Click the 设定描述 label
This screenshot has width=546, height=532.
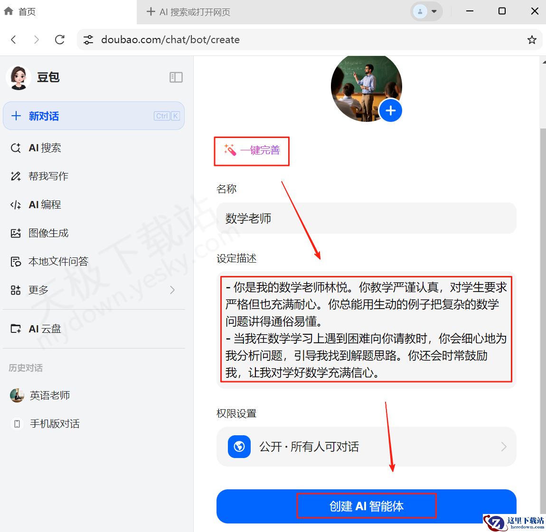(236, 258)
